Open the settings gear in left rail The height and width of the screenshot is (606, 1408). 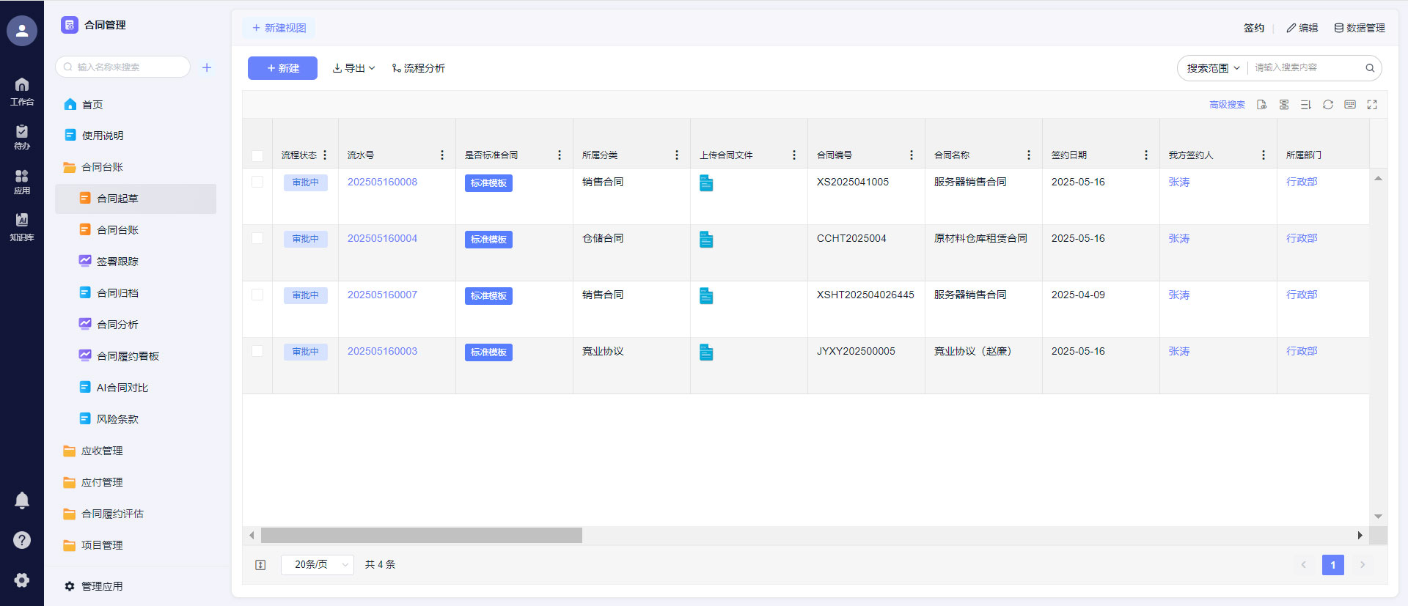click(22, 580)
